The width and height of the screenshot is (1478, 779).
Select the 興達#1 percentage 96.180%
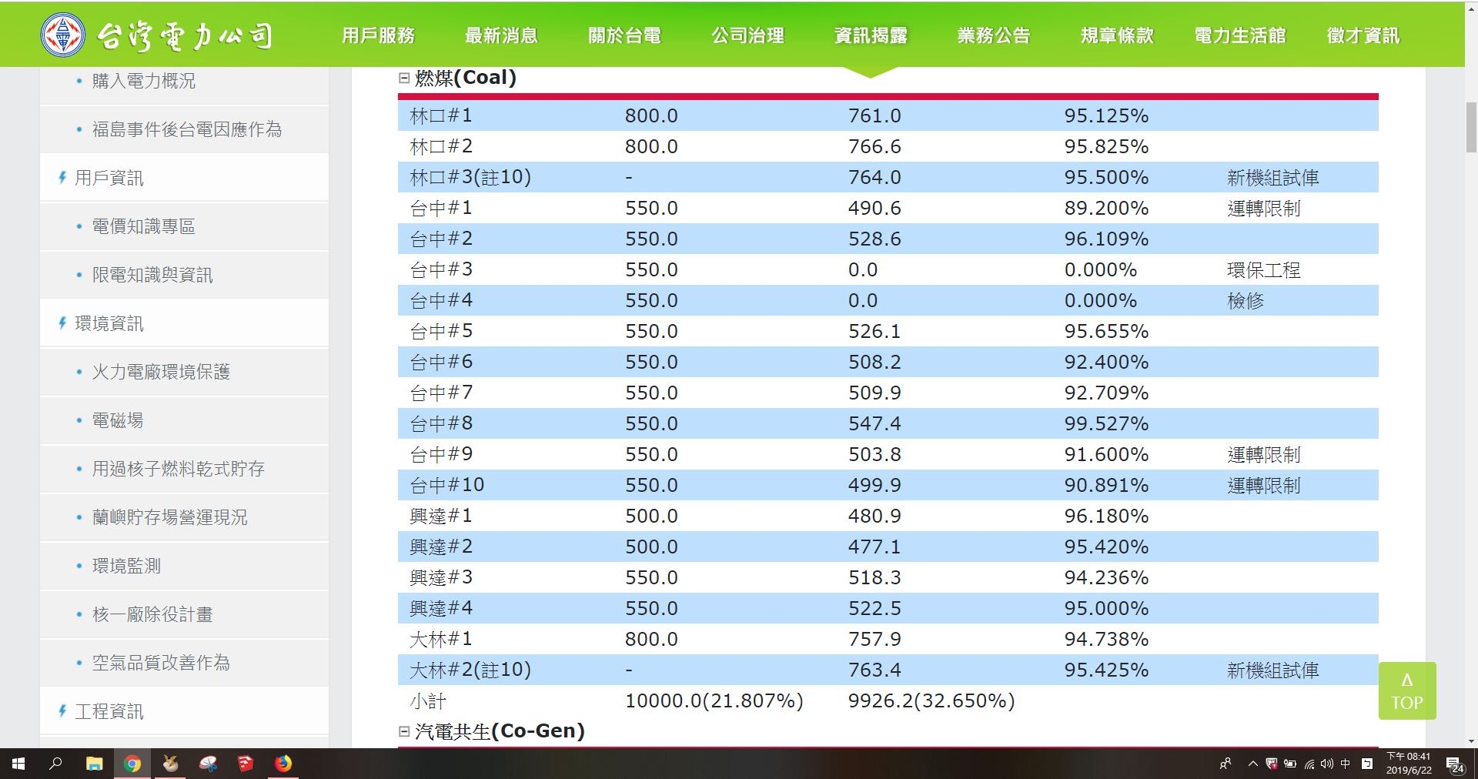[1106, 516]
